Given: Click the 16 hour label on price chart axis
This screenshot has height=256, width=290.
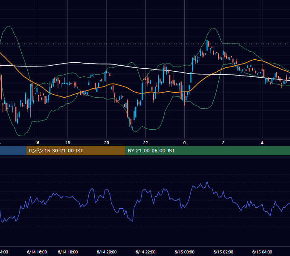Looking at the screenshot, I should [x=37, y=143].
